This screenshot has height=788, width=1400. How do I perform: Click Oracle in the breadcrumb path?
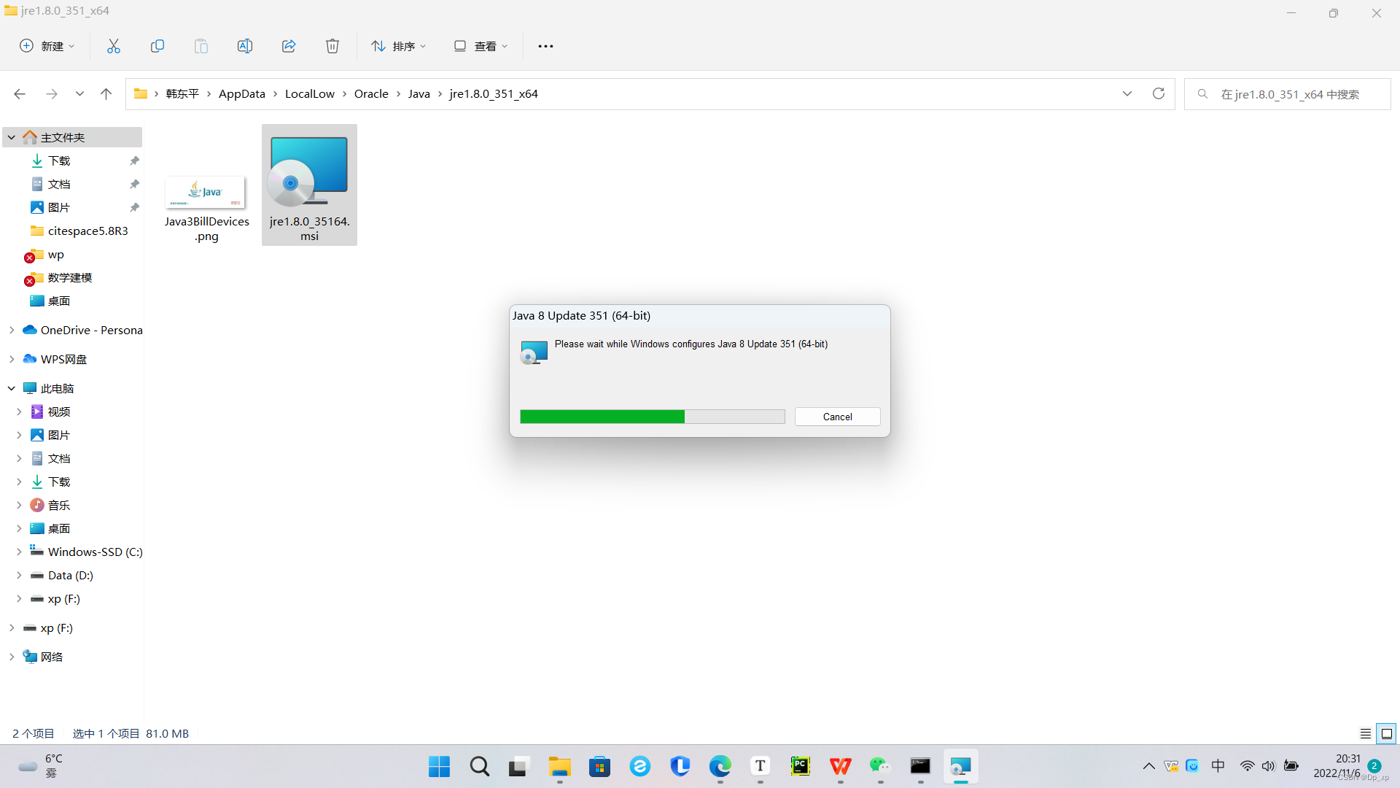tap(371, 94)
